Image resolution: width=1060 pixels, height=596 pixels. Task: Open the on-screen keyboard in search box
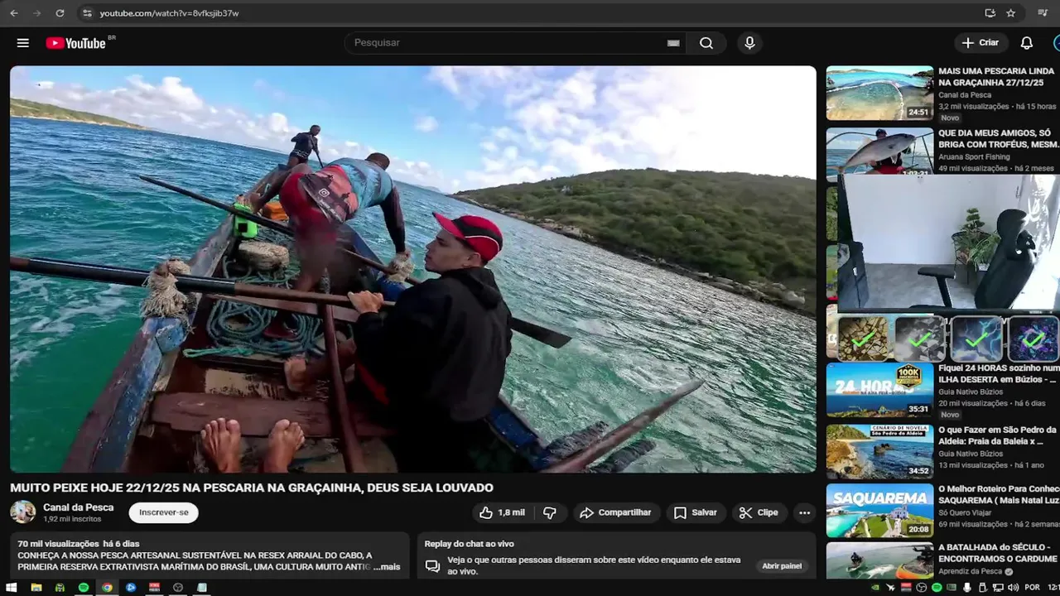tap(673, 43)
